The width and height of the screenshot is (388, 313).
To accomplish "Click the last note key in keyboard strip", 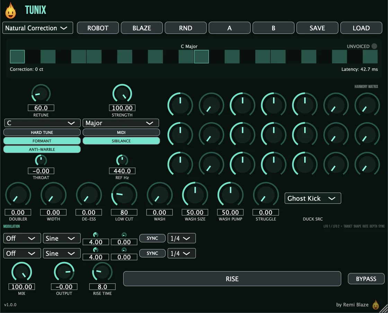I will 370,57.
